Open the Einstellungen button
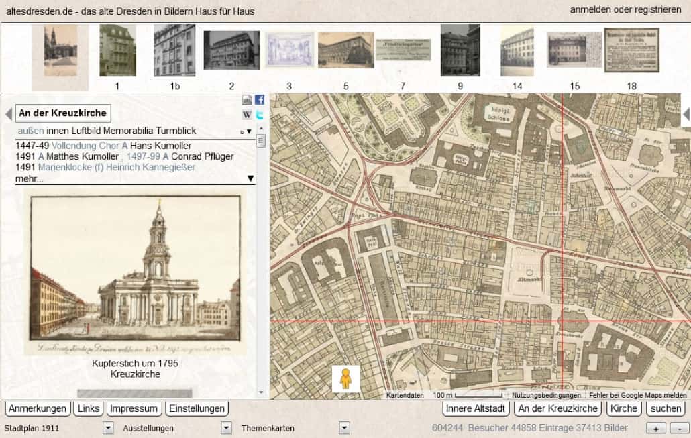The width and height of the screenshot is (691, 438). (x=197, y=408)
